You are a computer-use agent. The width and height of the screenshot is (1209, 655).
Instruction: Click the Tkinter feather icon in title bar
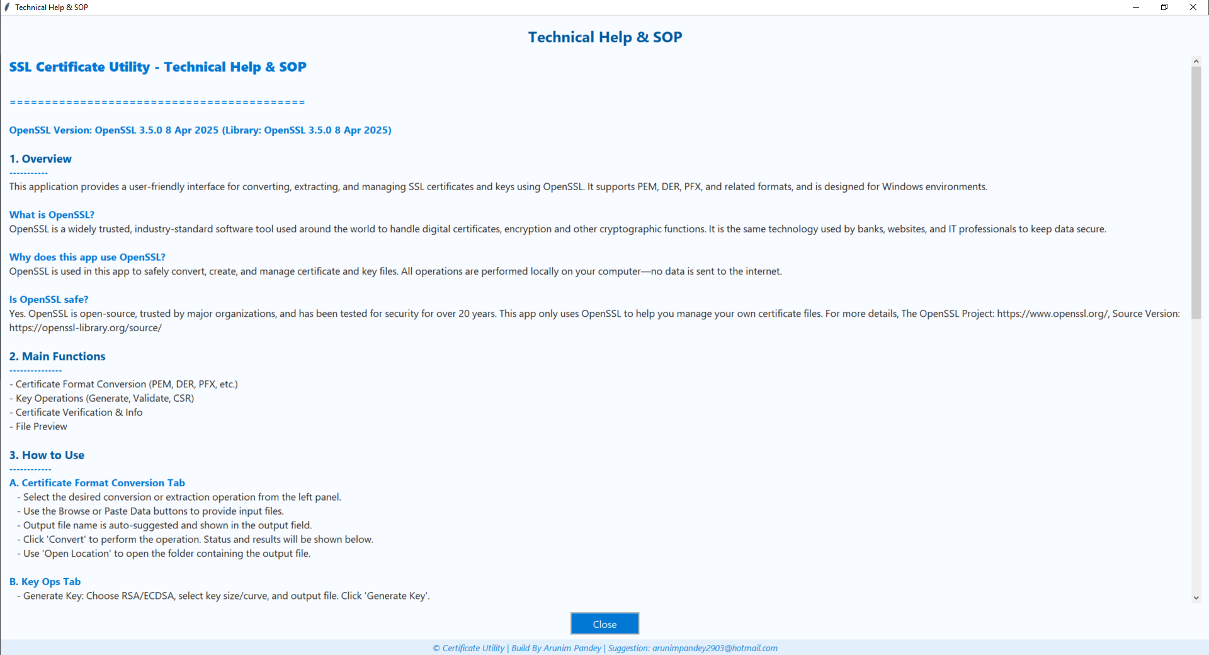pos(7,7)
